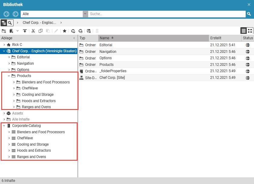Switch to list view
Screen dimensions: 254x184
[x=243, y=31]
